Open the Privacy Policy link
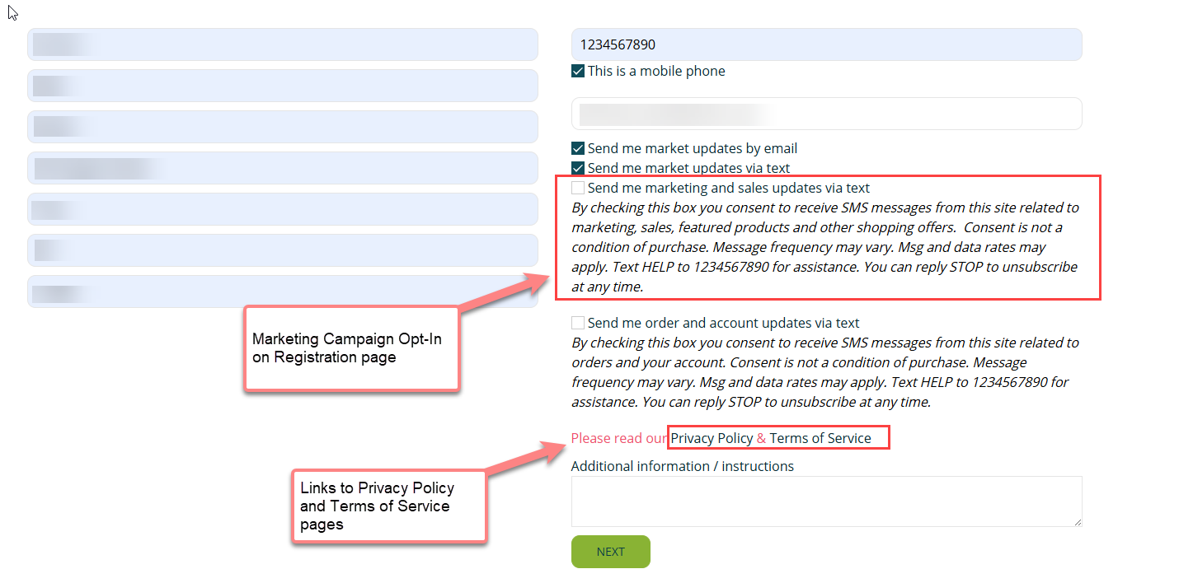 (x=710, y=437)
